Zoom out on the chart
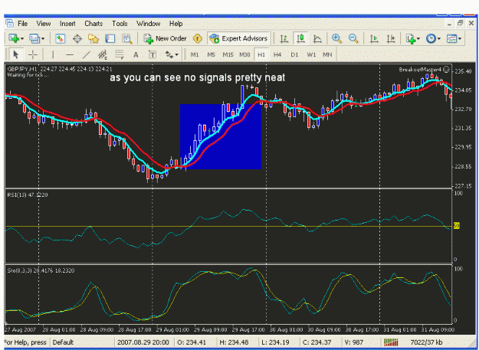Screen dimensions: 479x350 point(353,38)
